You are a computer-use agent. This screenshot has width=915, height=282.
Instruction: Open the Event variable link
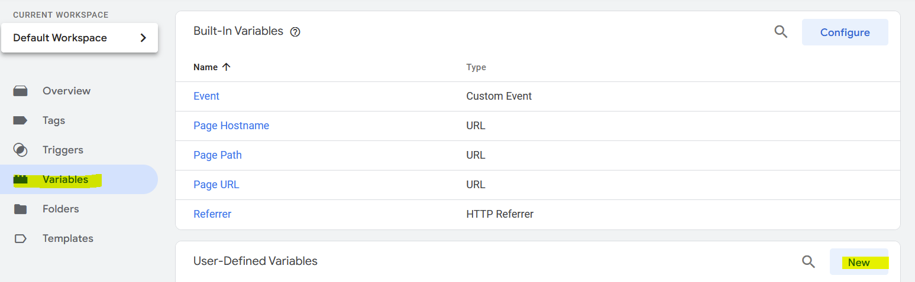[x=206, y=96]
